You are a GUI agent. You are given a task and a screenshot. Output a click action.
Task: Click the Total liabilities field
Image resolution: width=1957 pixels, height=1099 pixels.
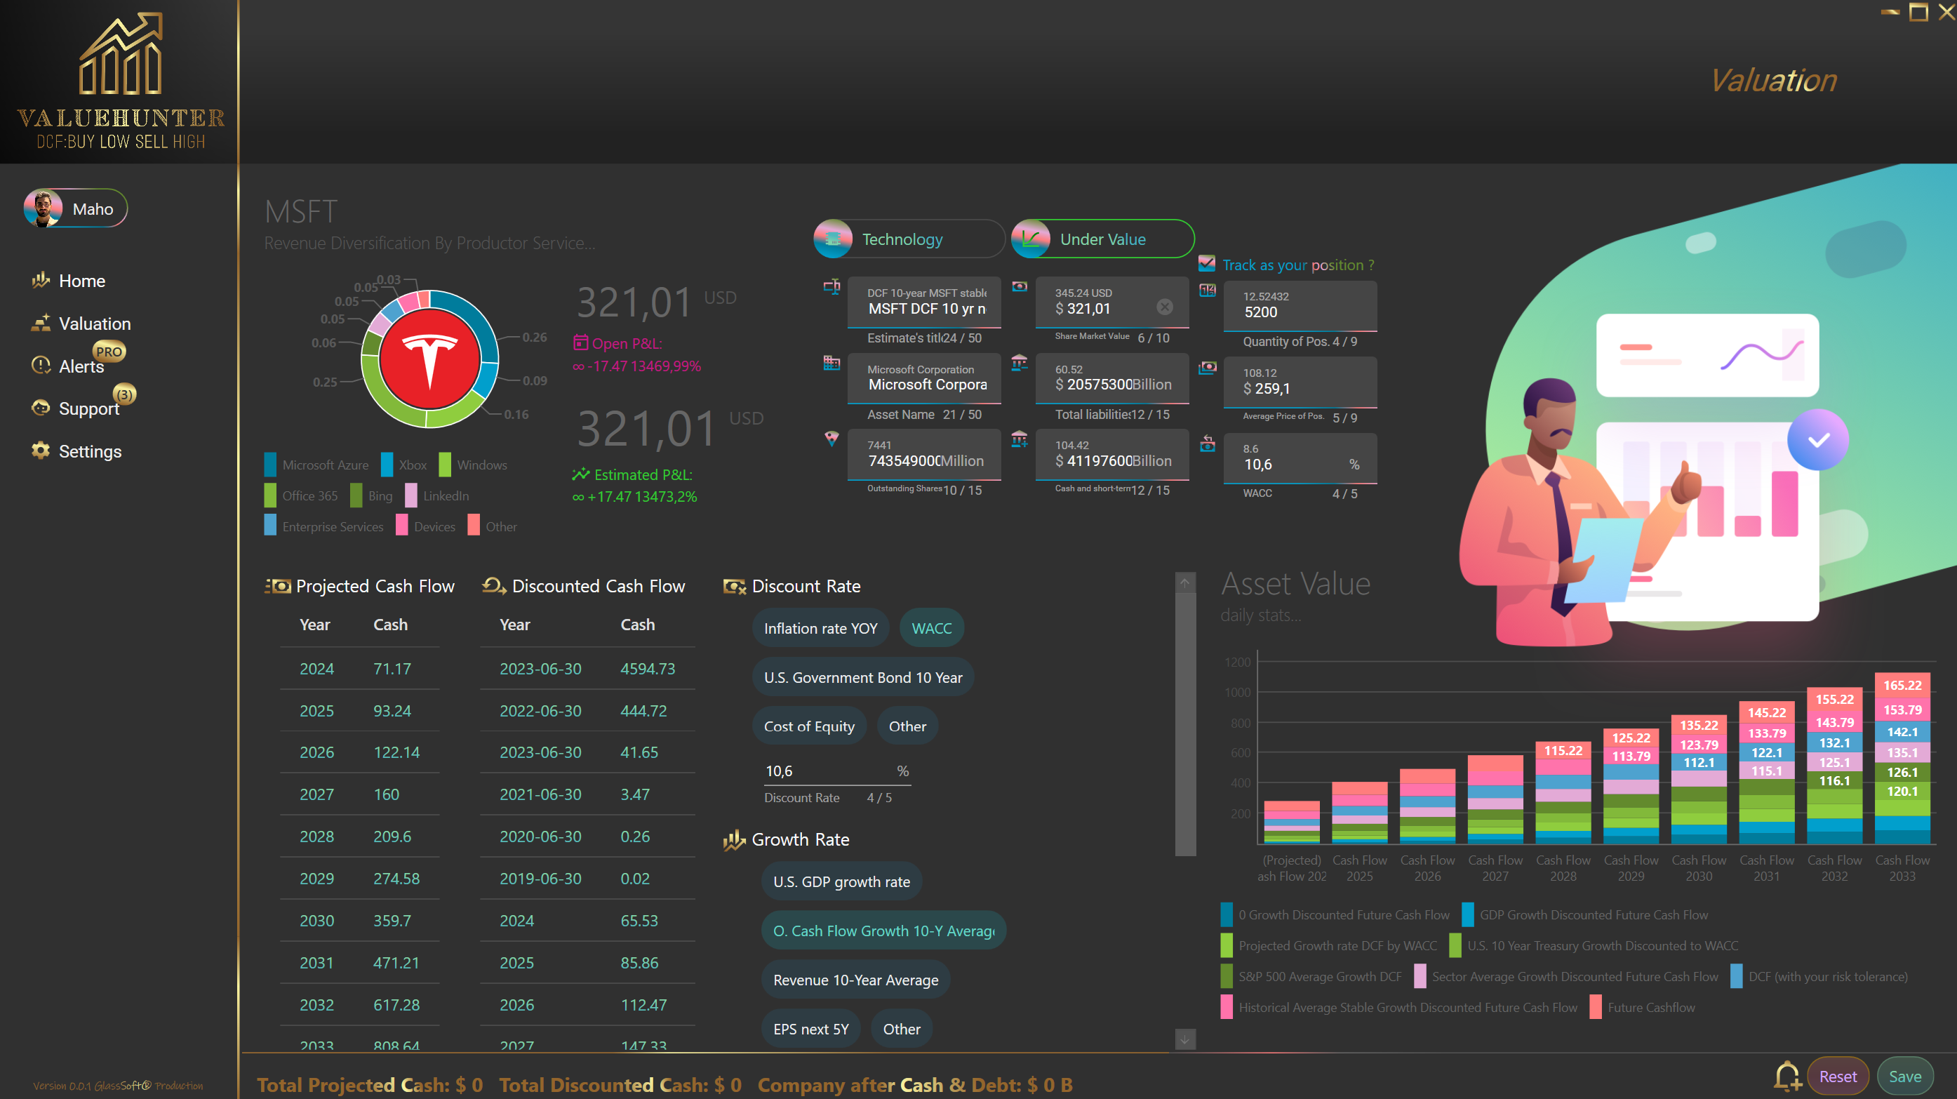click(1112, 378)
